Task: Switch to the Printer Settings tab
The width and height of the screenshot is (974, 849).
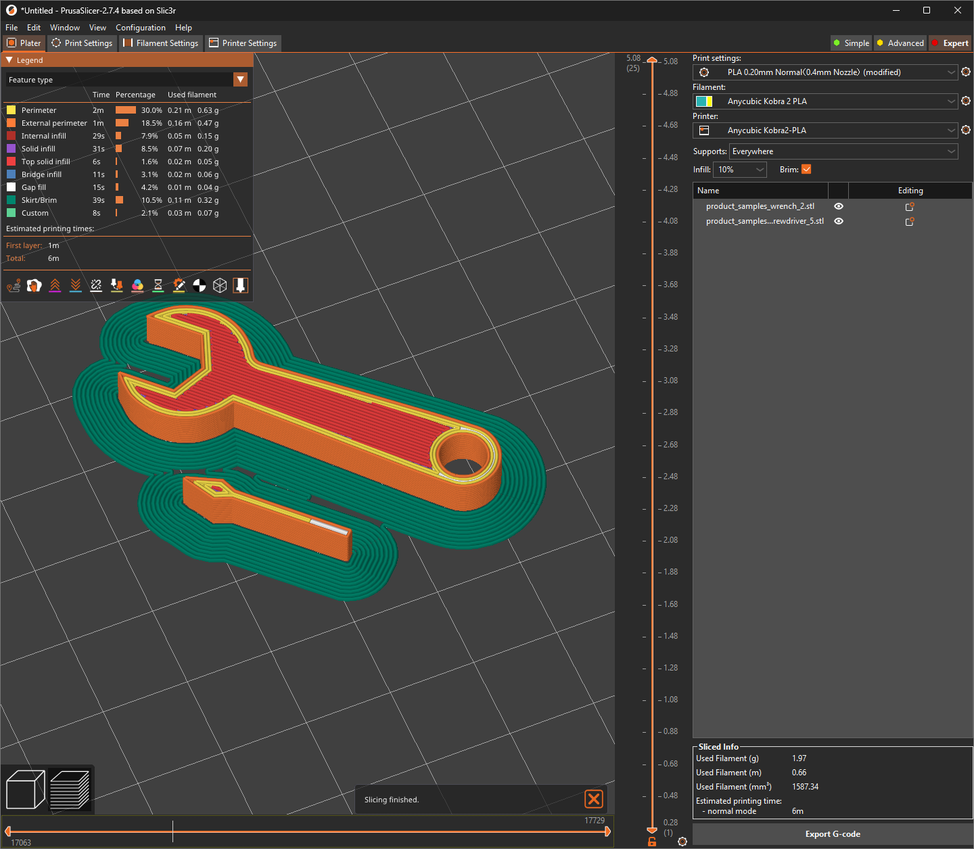Action: [x=243, y=43]
